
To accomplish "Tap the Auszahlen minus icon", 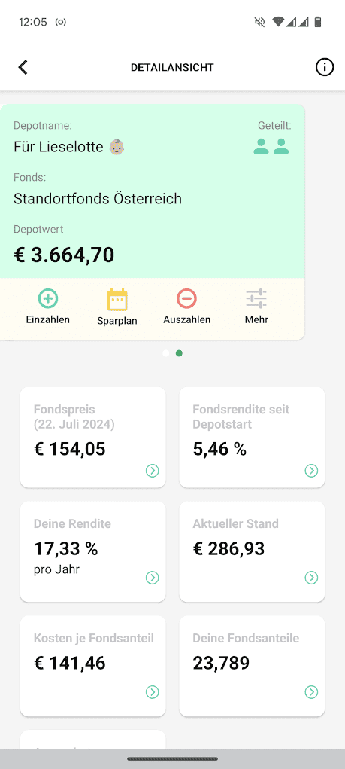I will [186, 298].
